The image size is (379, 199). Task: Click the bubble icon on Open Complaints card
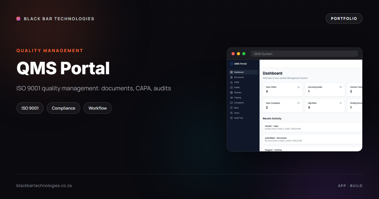click(x=298, y=103)
